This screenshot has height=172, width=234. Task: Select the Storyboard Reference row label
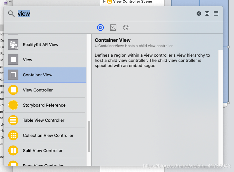(x=44, y=105)
